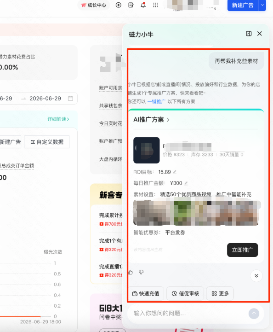
Task: Expand AI推广方案 chevron
Action: [x=168, y=120]
